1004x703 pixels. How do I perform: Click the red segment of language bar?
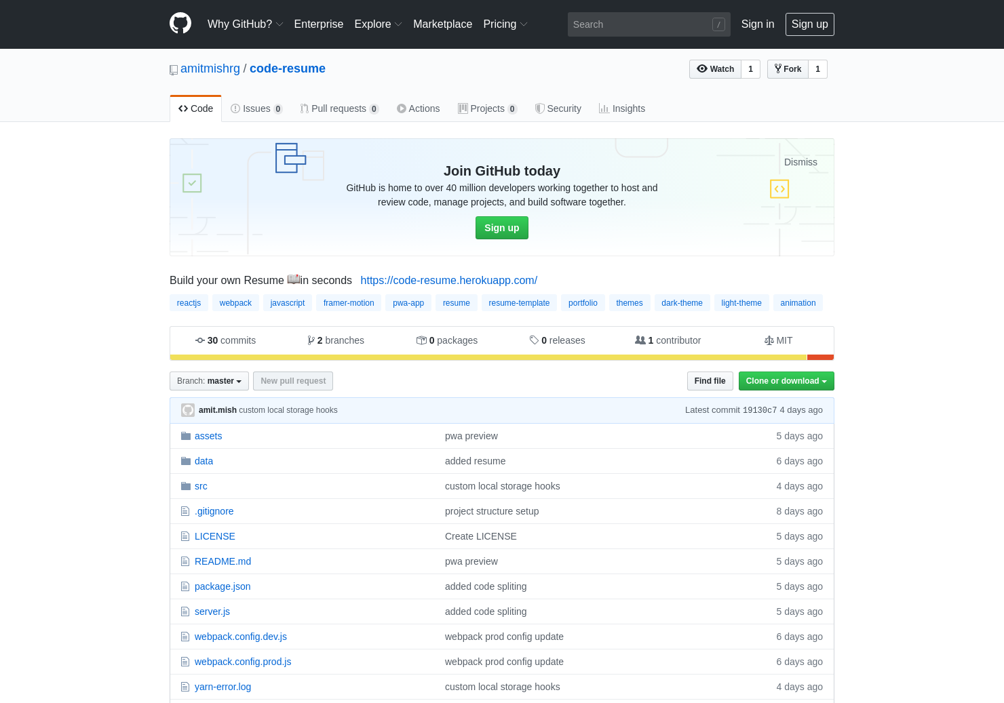[x=820, y=357]
